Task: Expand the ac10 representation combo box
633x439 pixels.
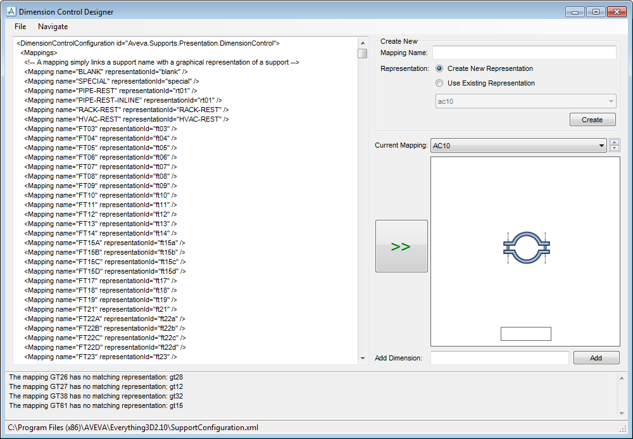Action: tap(525, 101)
